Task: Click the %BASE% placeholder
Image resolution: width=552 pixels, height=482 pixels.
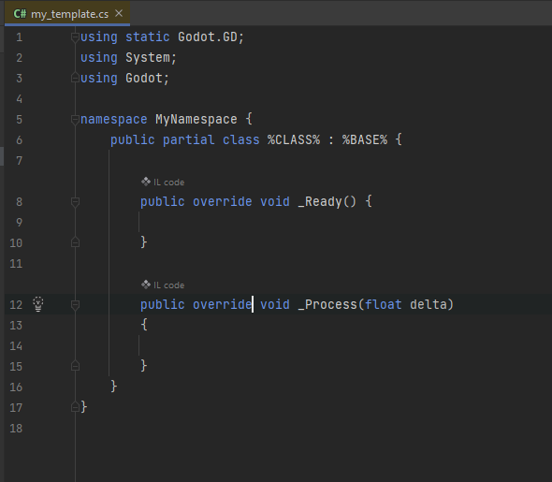Action: tap(365, 139)
